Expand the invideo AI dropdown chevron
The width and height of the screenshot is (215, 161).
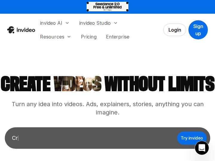pyautogui.click(x=67, y=23)
